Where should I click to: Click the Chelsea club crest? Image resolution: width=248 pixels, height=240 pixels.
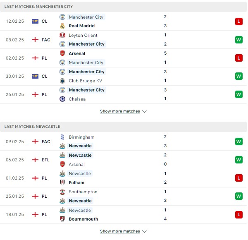62,99
